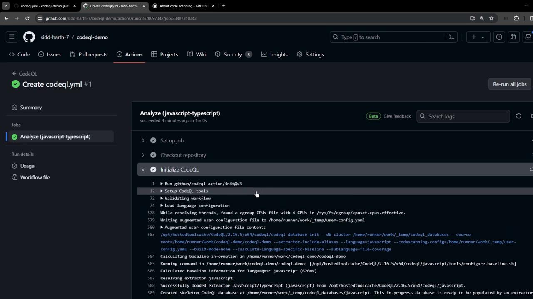Go to the GitHub homepage via the Octocat logo

[29, 37]
